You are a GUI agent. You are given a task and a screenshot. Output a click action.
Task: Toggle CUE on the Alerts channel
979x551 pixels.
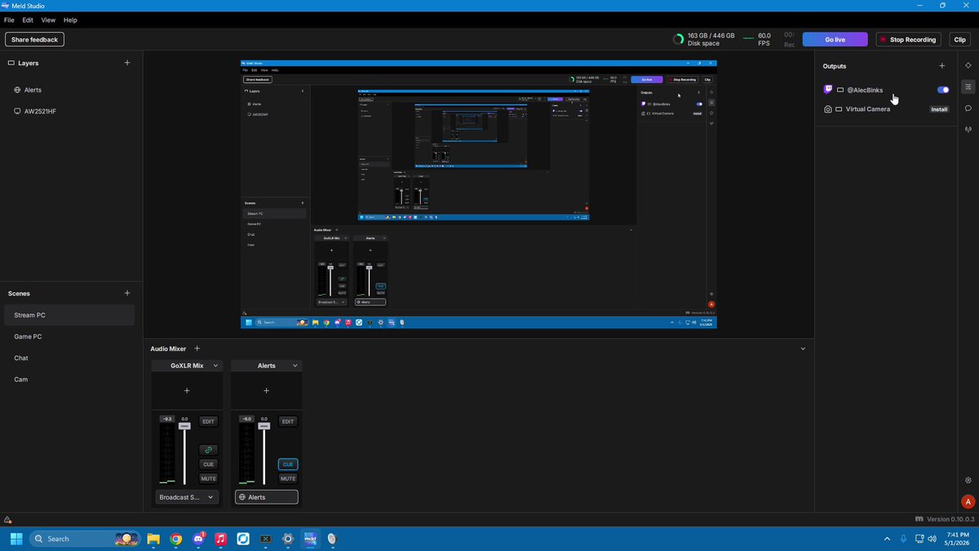288,464
